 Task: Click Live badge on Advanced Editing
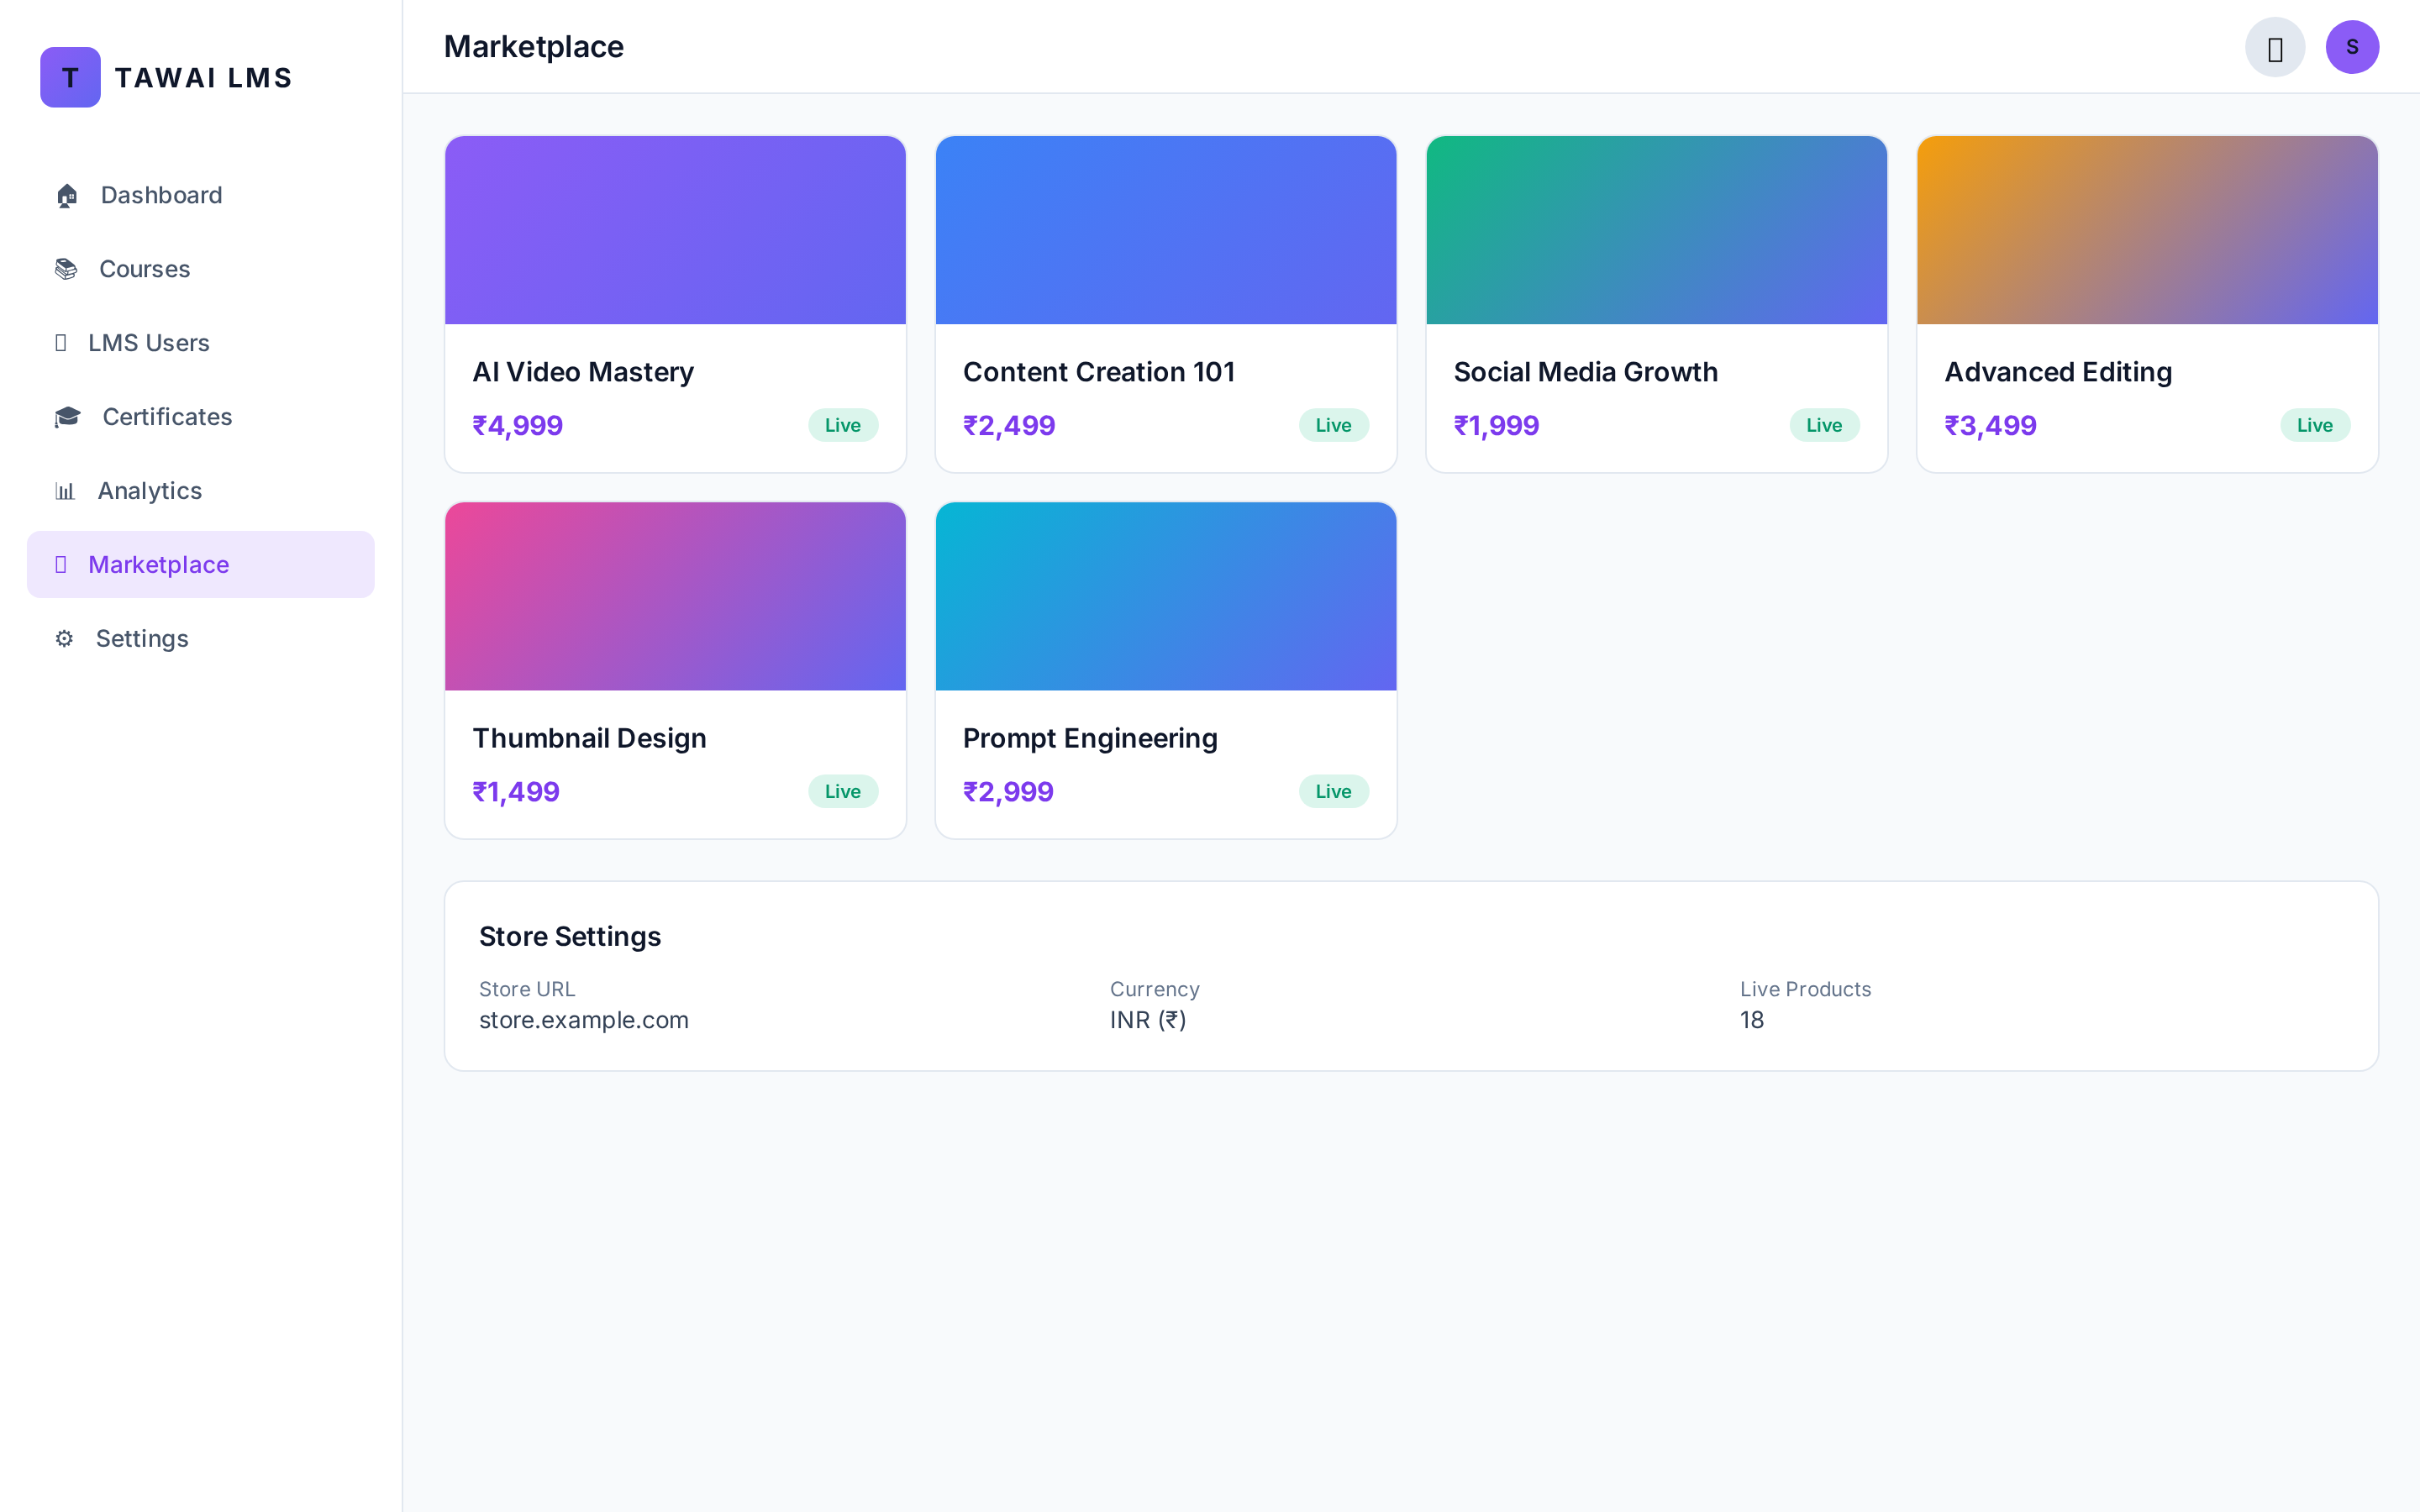pos(2315,425)
